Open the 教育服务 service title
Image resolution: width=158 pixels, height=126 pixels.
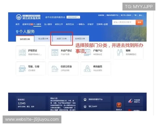[x=98, y=66]
